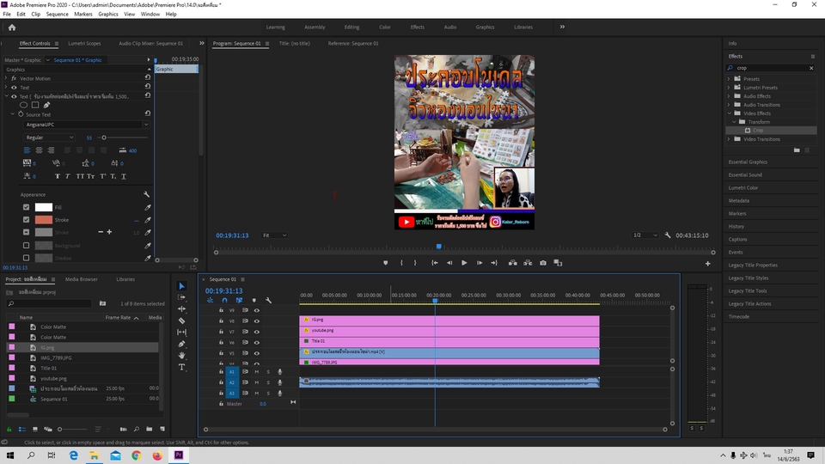Step forward one frame
Image resolution: width=825 pixels, height=464 pixels.
pos(480,263)
